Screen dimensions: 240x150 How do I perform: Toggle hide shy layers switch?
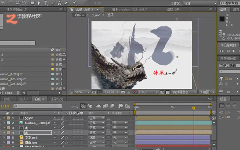99,106
